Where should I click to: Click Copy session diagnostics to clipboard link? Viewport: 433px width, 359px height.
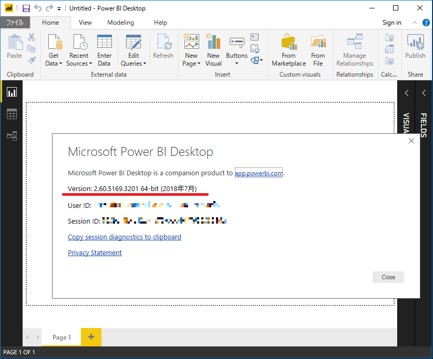click(x=125, y=237)
